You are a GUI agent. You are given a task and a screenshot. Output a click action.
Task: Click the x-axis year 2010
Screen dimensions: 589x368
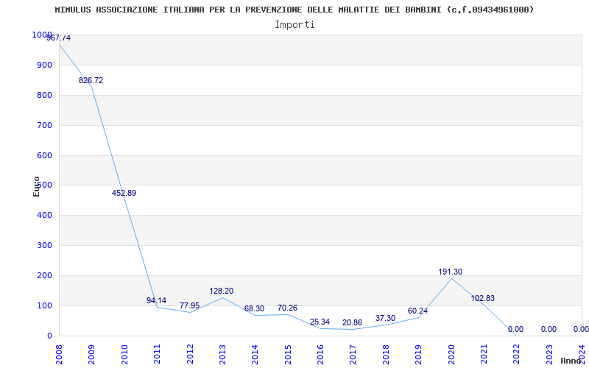pyautogui.click(x=124, y=354)
